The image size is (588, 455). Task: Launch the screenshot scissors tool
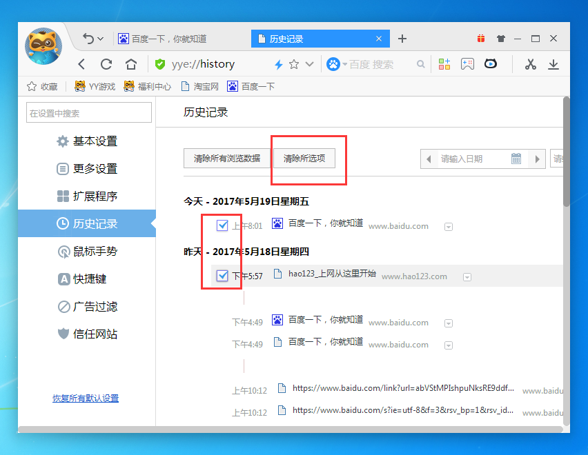tap(529, 64)
